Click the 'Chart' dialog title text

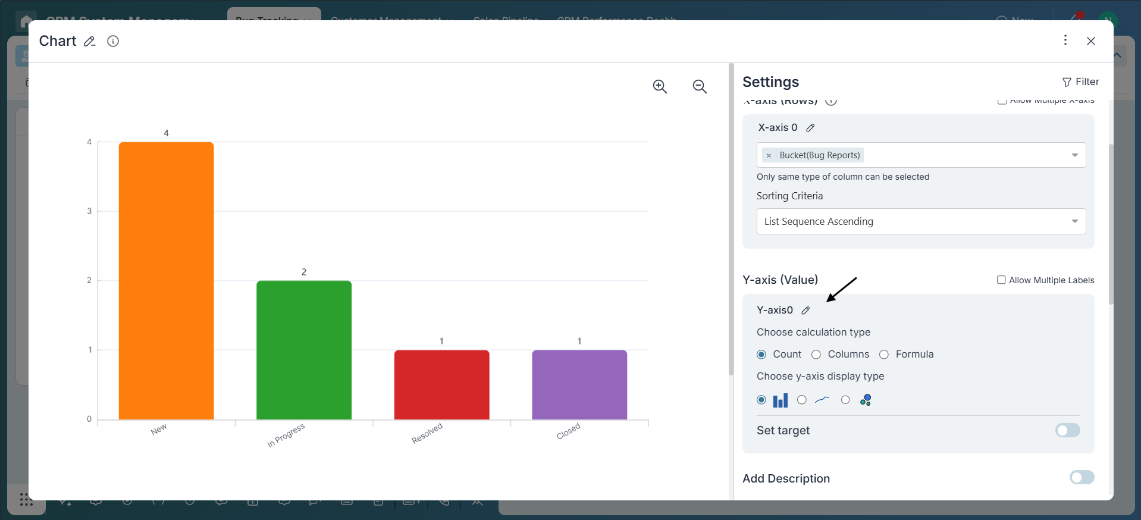(x=58, y=41)
